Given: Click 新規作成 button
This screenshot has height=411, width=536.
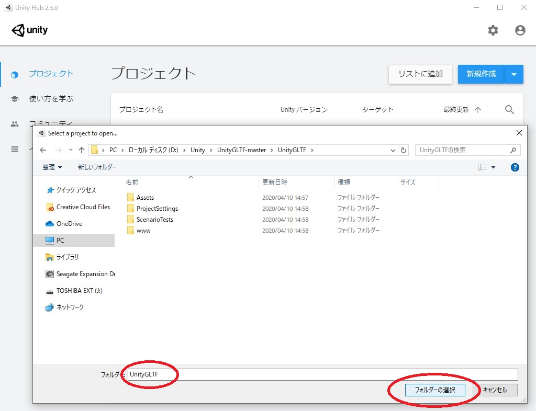Looking at the screenshot, I should (481, 74).
